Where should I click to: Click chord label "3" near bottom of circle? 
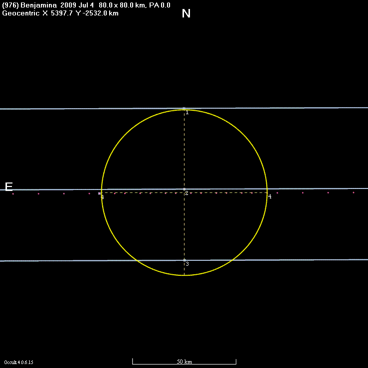coord(187,264)
